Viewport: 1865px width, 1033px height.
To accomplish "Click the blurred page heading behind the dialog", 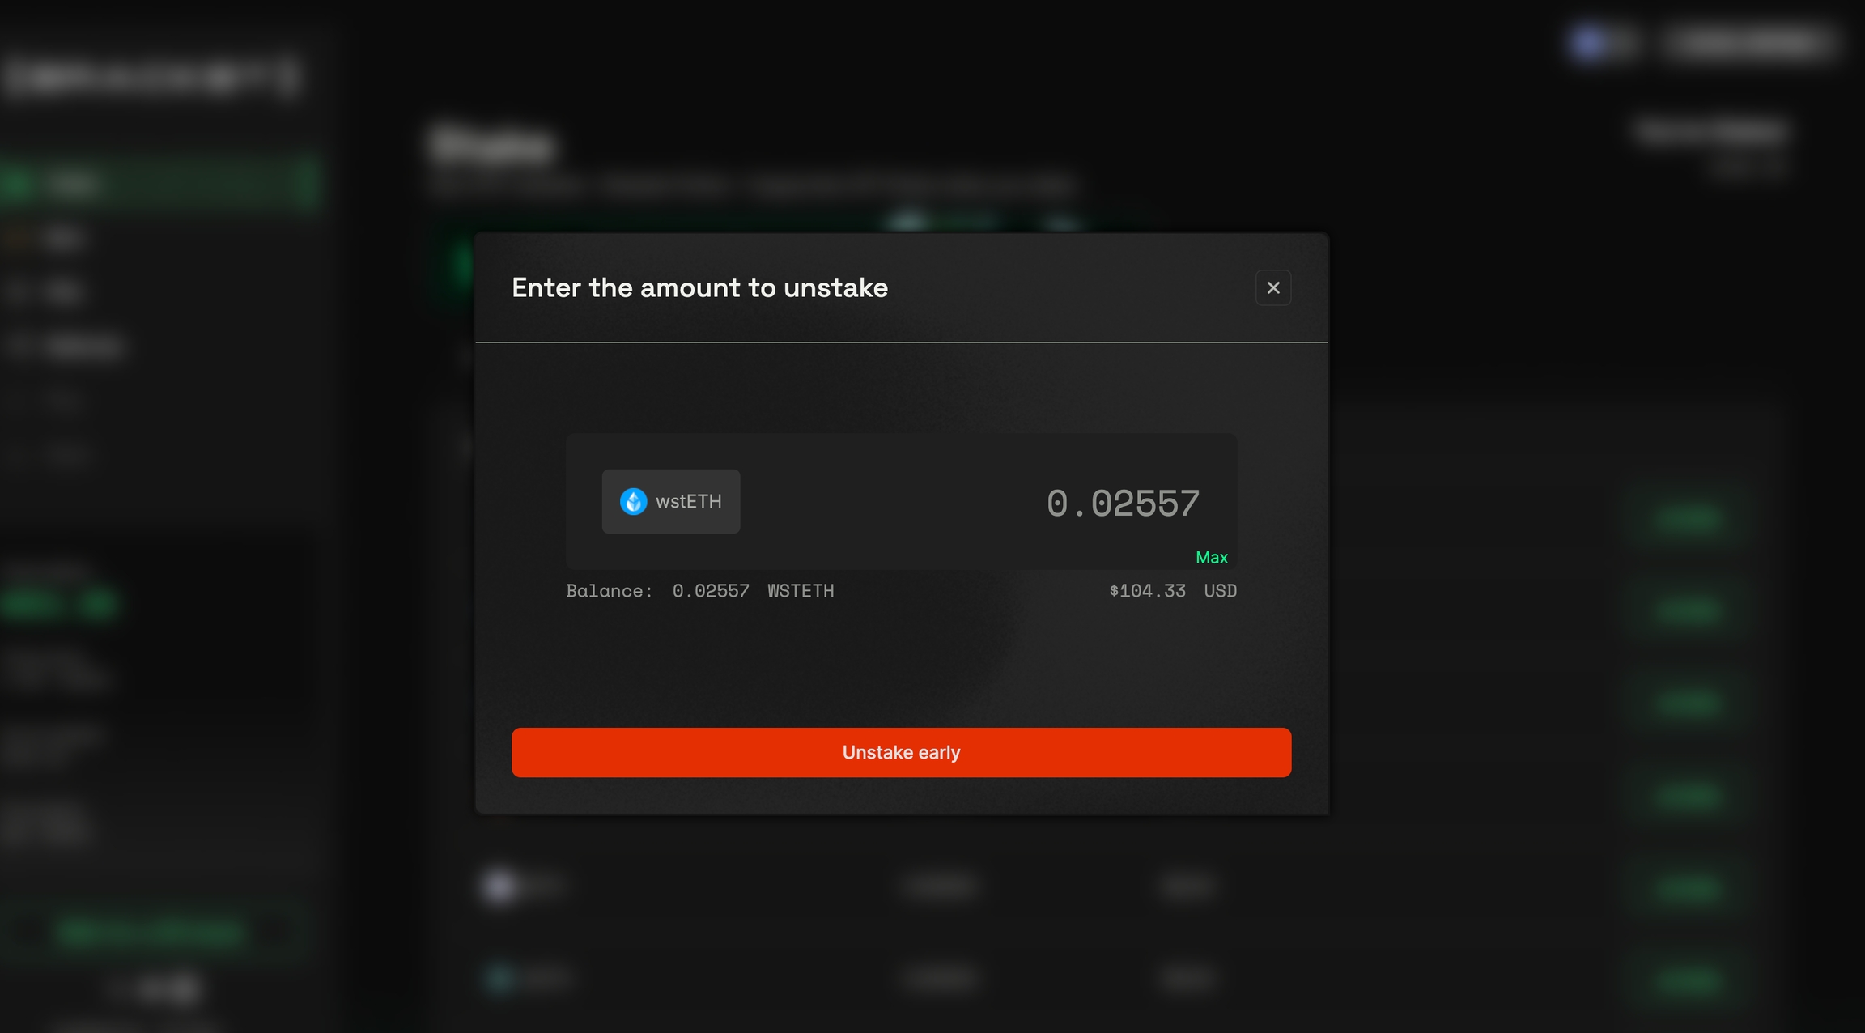I will pyautogui.click(x=492, y=146).
